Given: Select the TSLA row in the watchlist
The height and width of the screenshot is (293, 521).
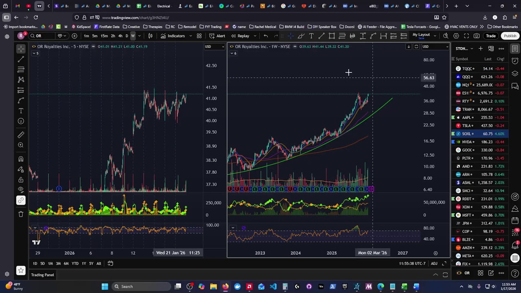Looking at the screenshot, I should [x=480, y=125].
